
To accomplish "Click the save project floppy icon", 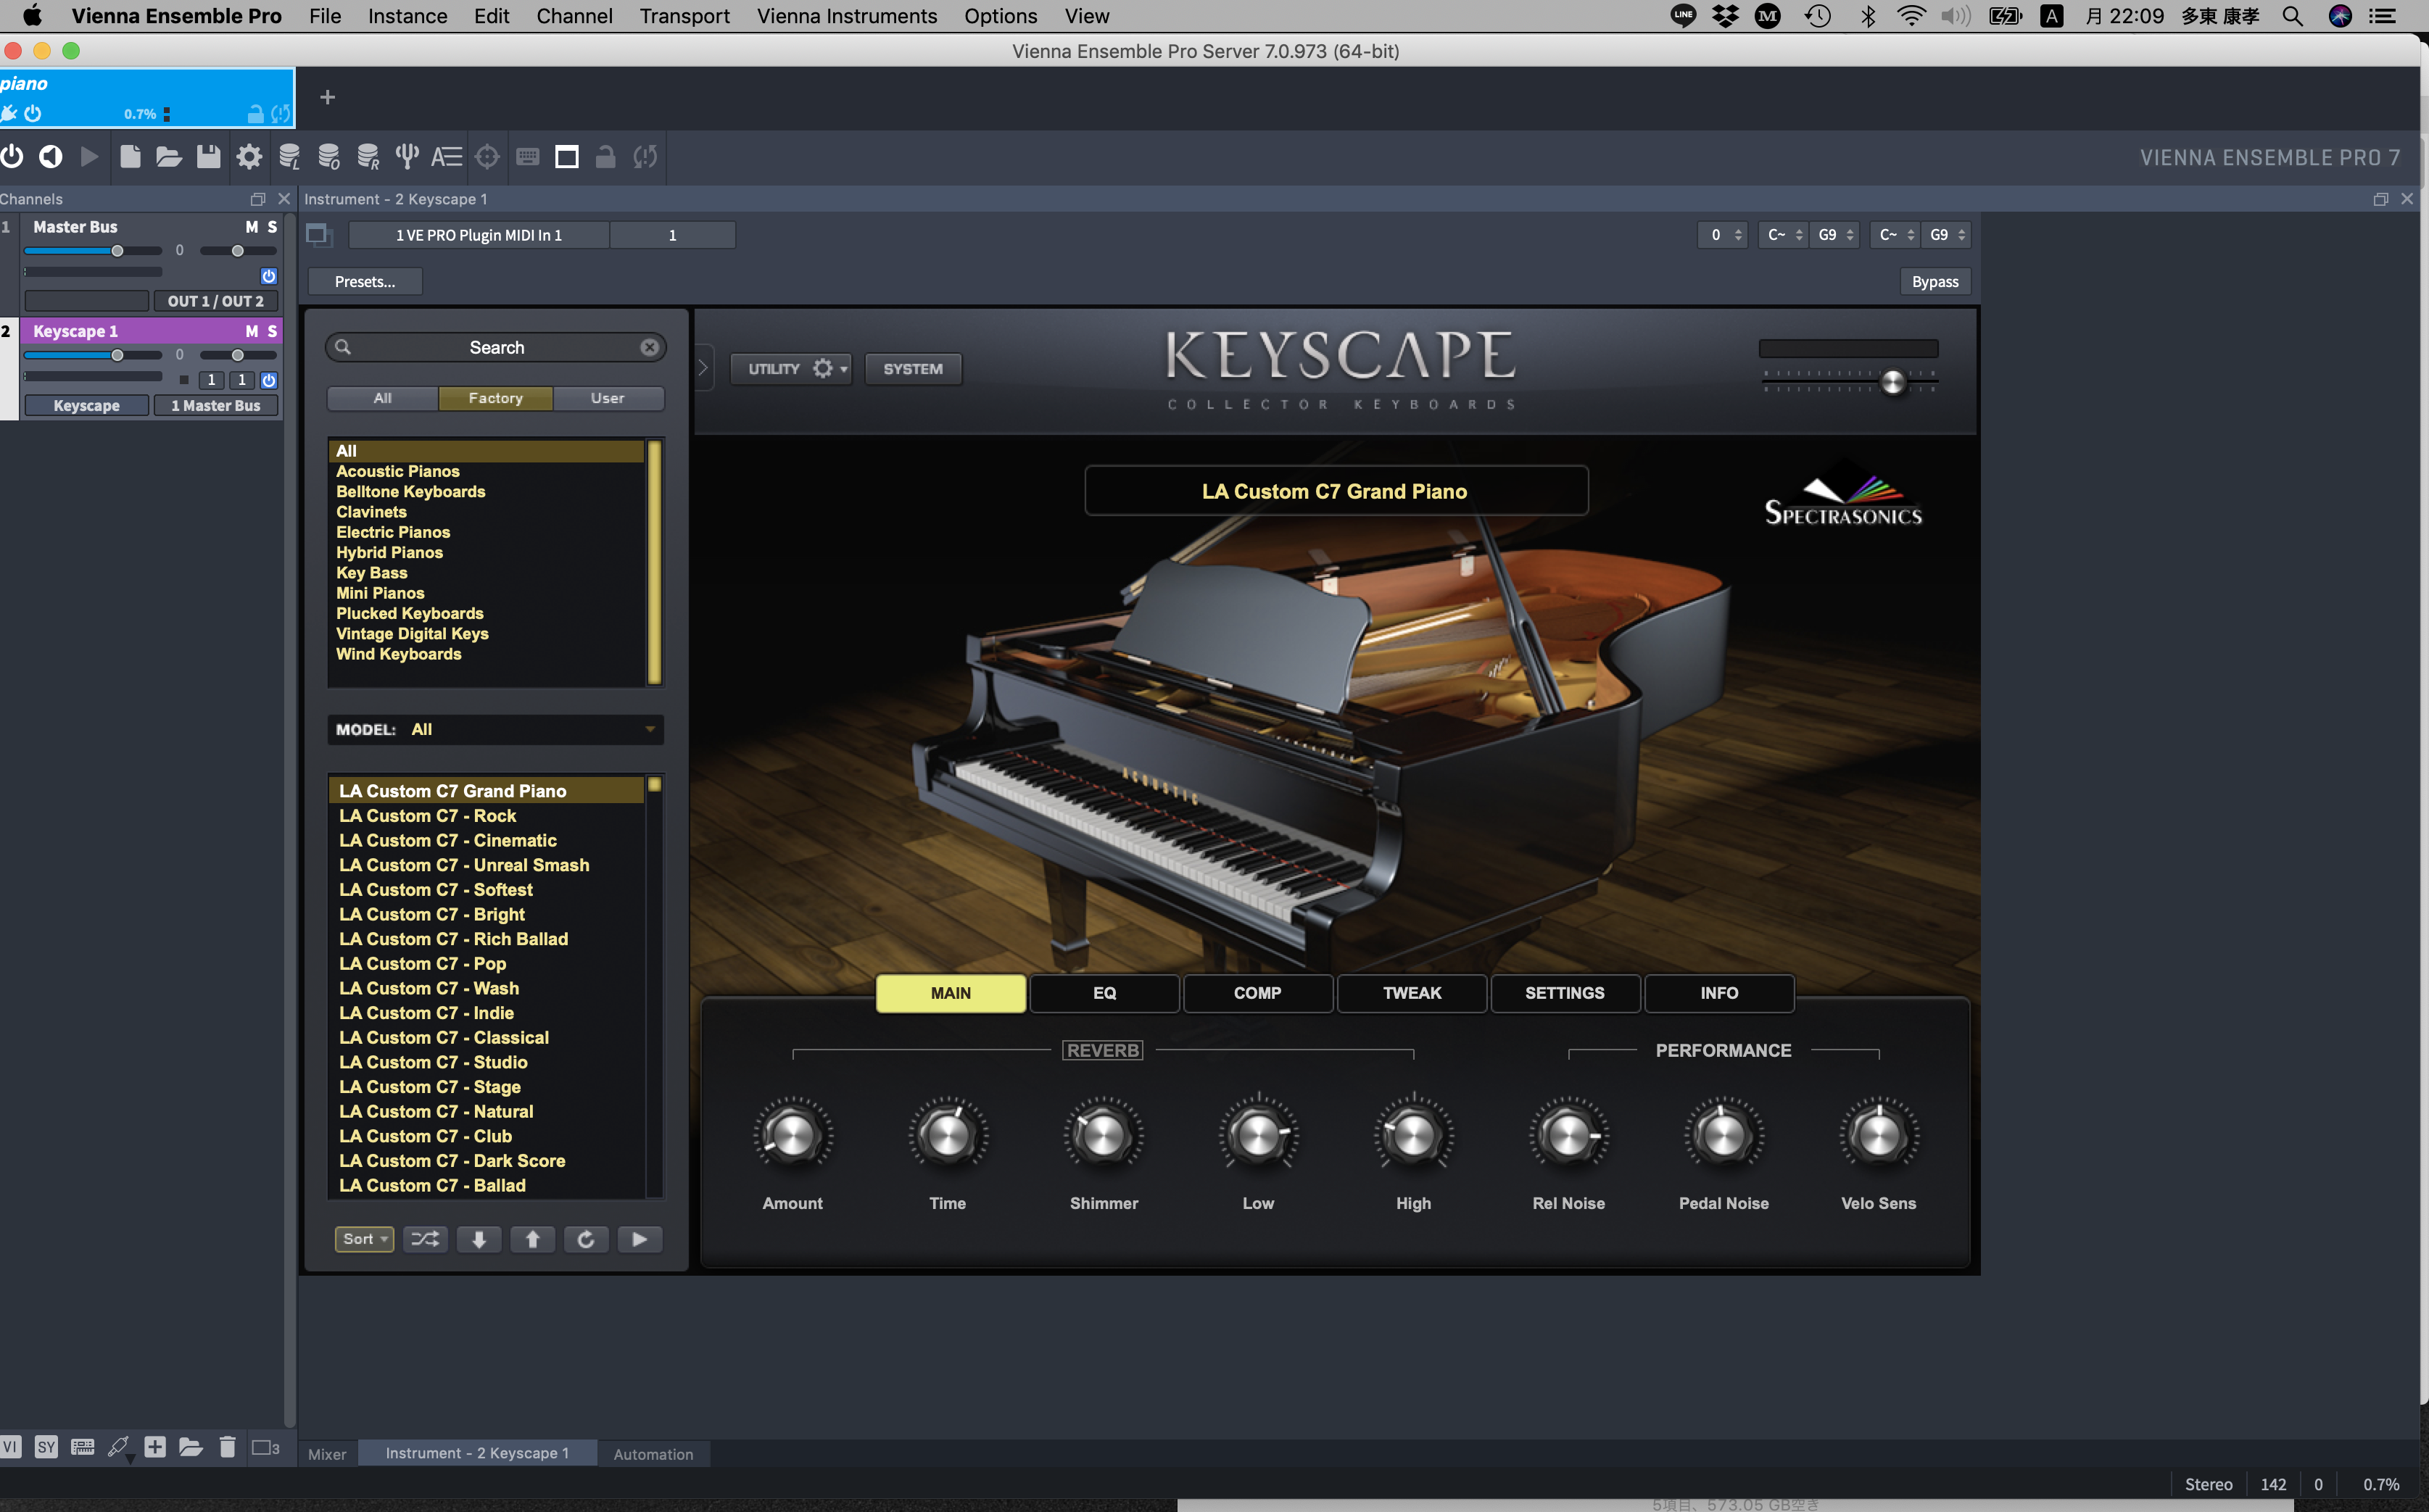I will (x=208, y=156).
